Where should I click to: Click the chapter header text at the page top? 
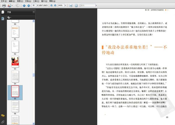pos(154,10)
